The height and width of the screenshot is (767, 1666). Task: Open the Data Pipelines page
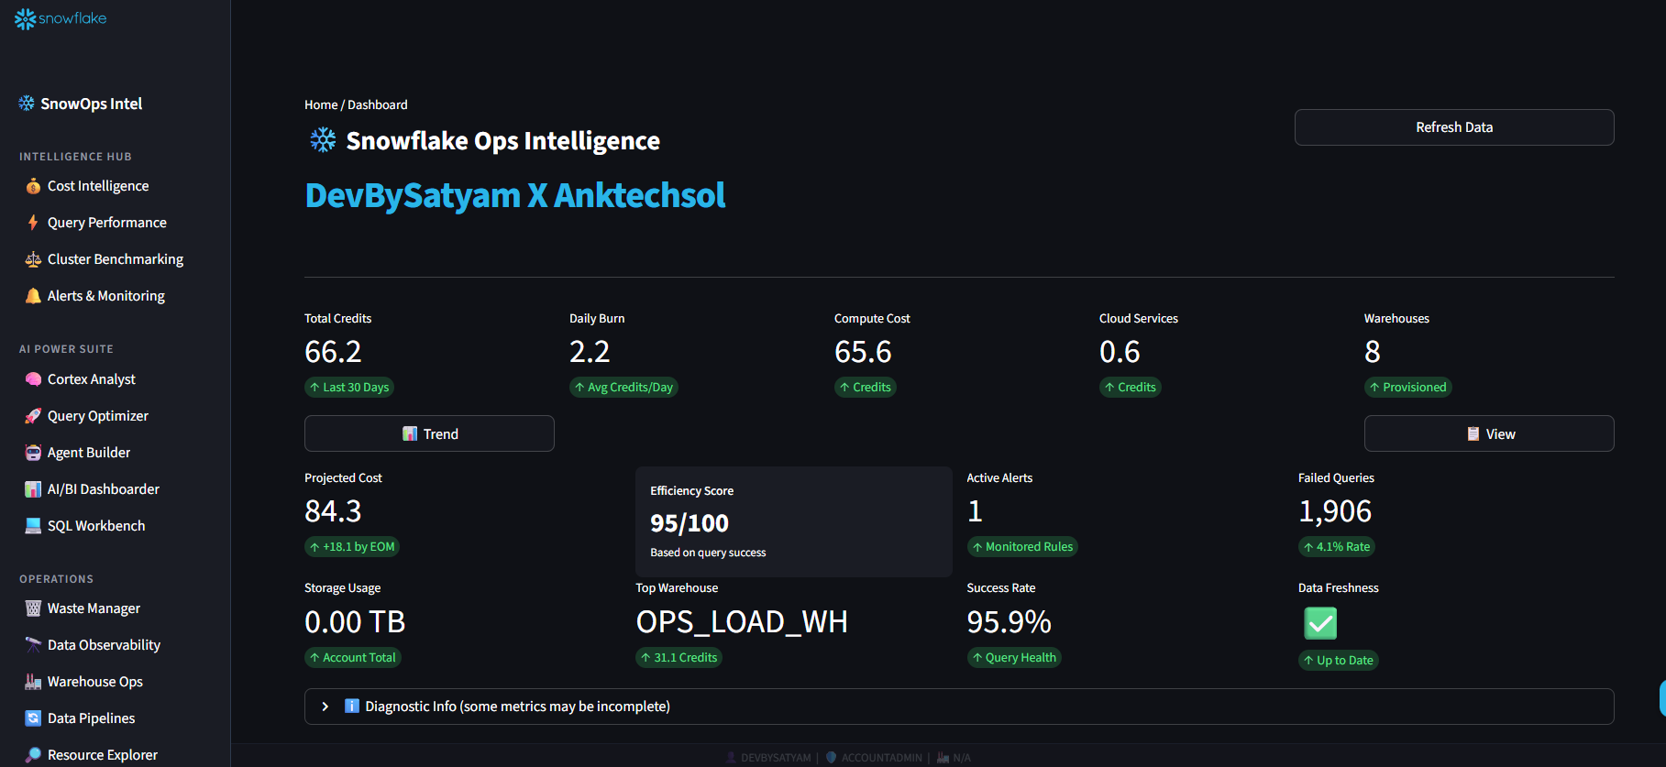tap(91, 718)
